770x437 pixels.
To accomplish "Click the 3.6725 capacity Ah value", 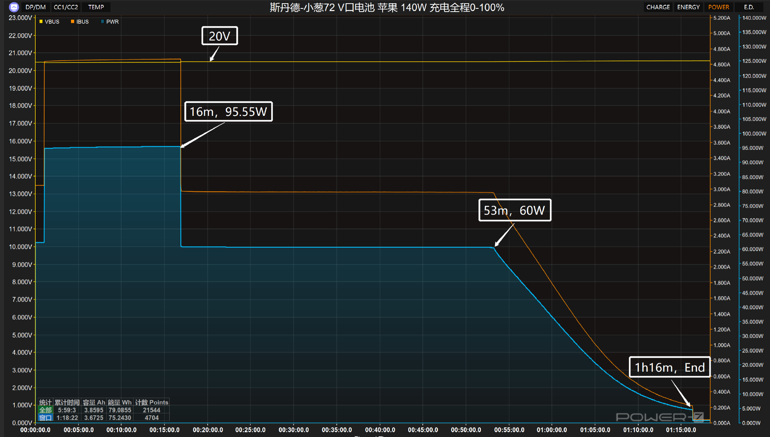I will click(94, 418).
